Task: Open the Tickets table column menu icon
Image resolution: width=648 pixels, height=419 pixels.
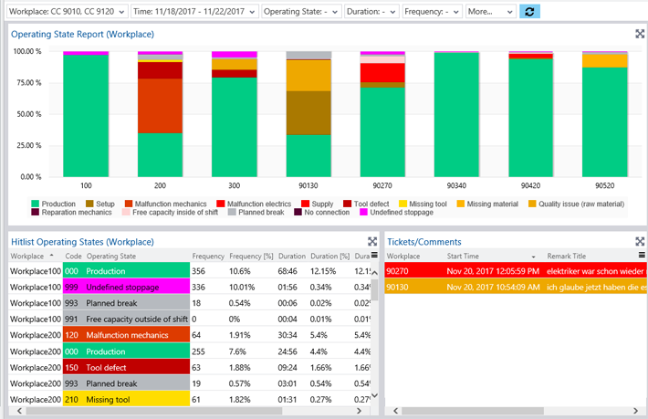Action: coord(642,256)
